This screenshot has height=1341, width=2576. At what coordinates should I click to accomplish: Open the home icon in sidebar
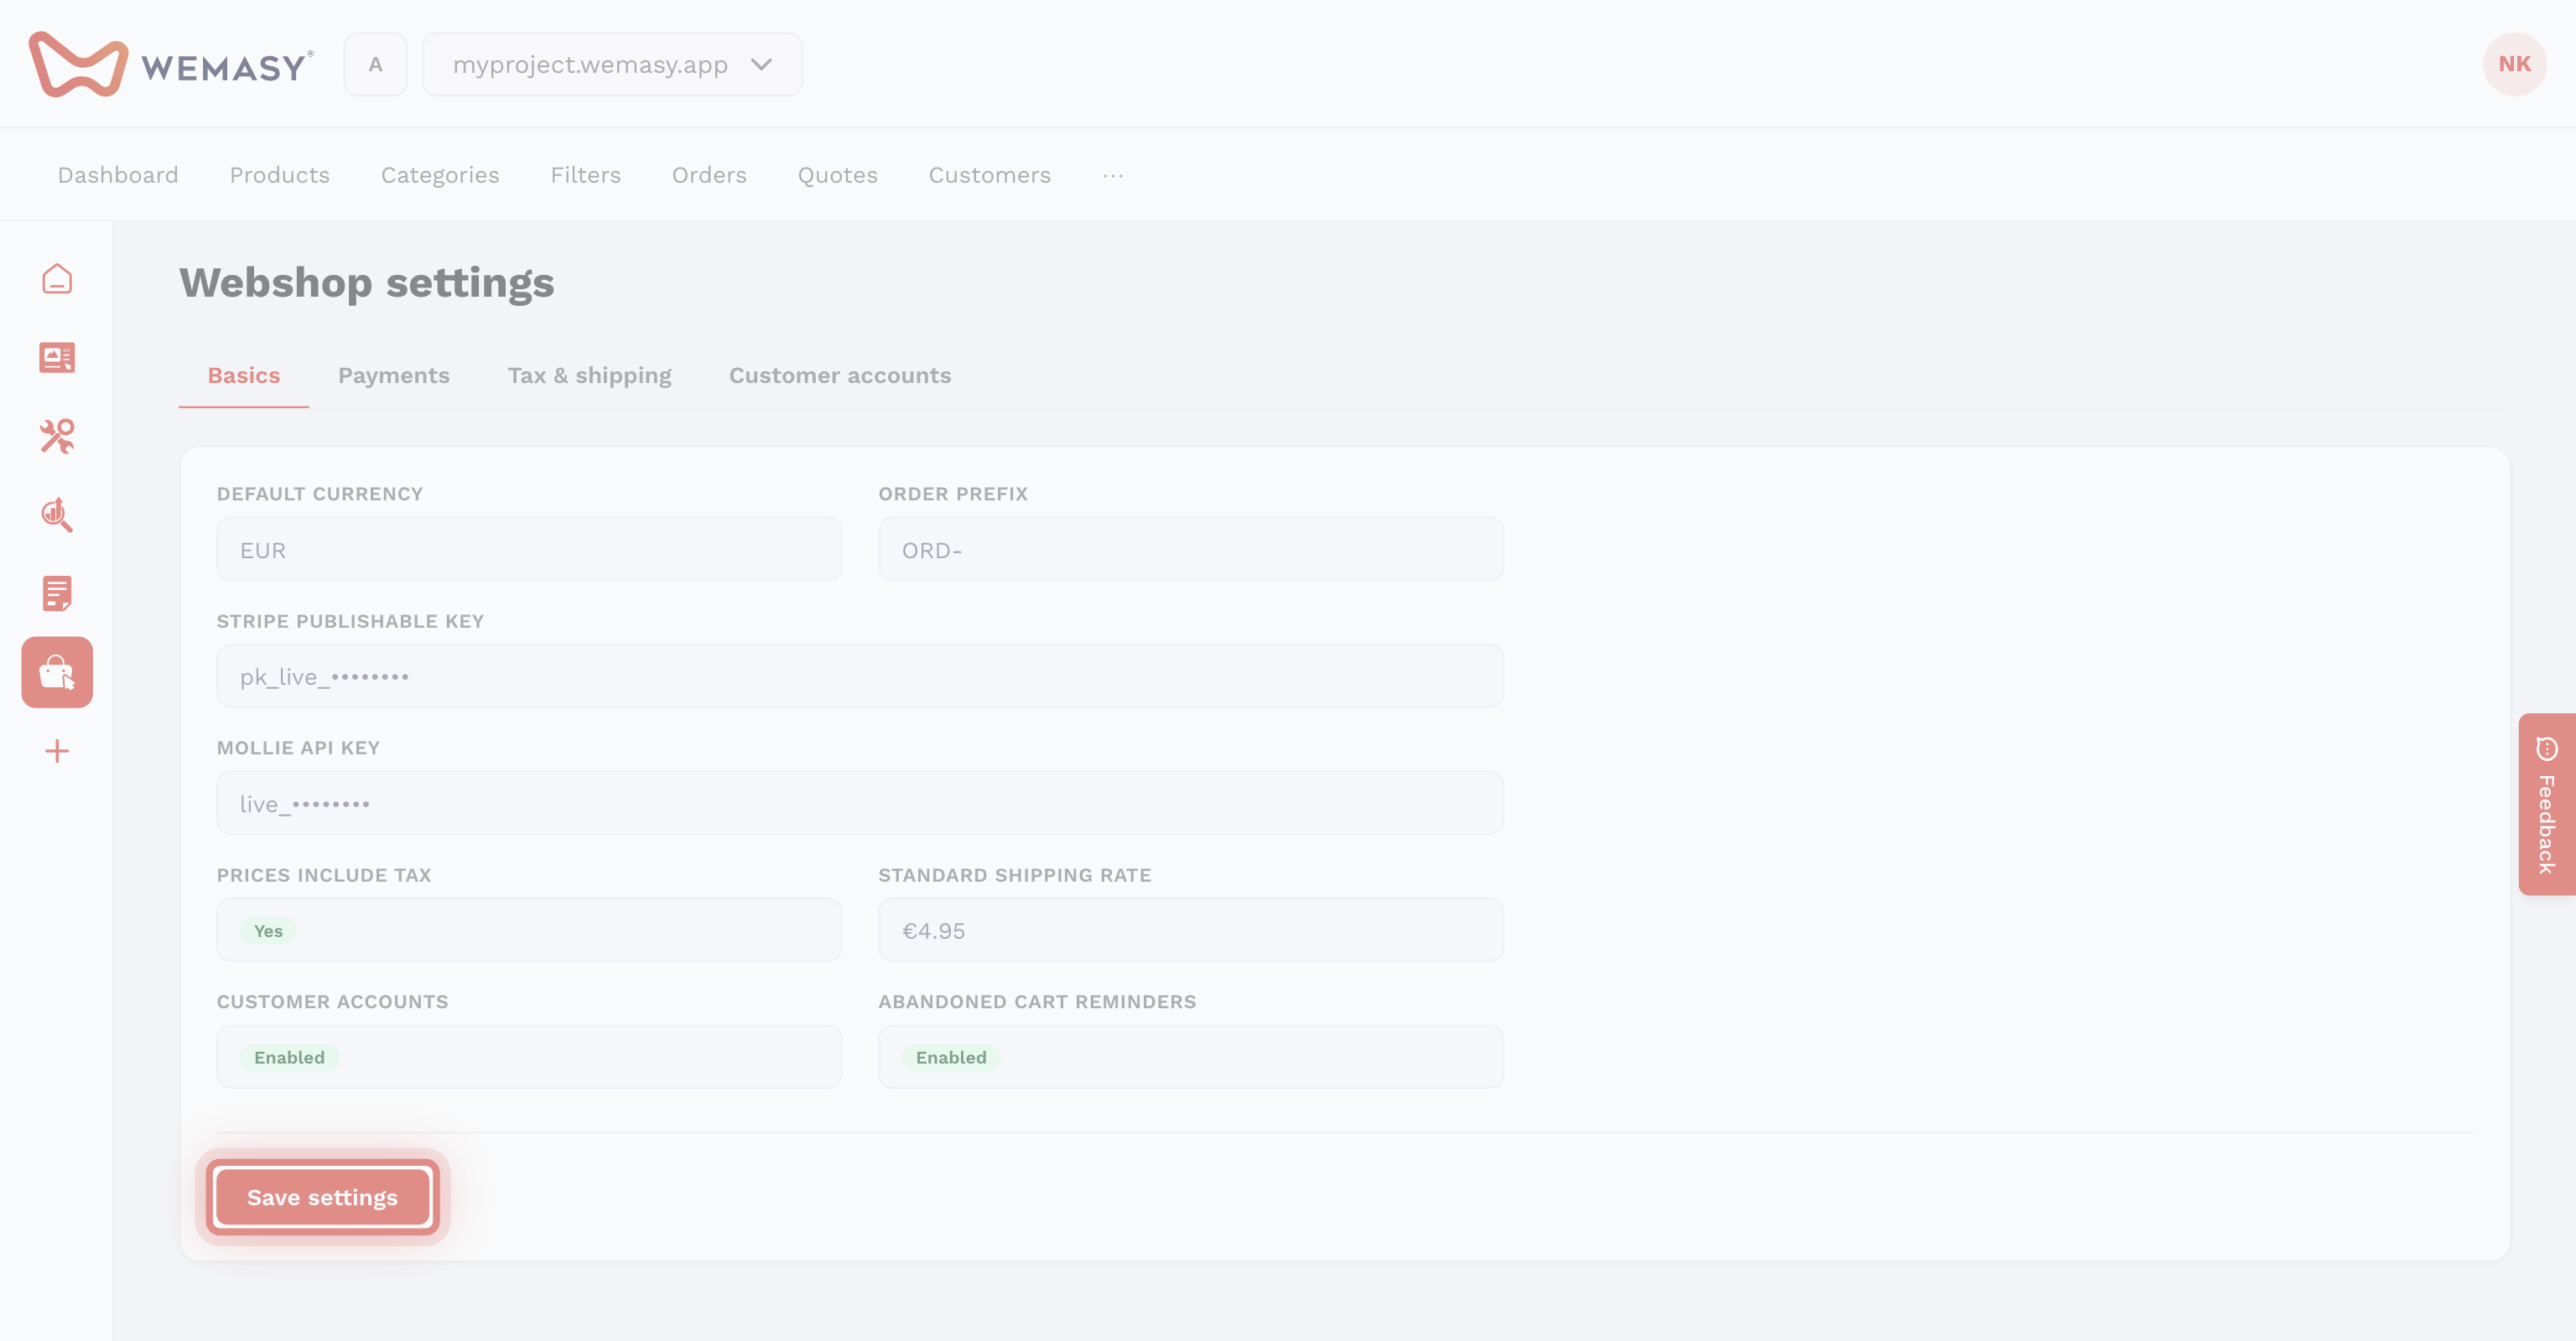click(57, 279)
